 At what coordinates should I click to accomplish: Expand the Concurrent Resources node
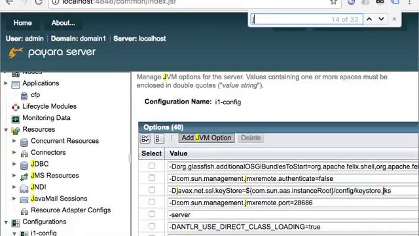click(14, 141)
